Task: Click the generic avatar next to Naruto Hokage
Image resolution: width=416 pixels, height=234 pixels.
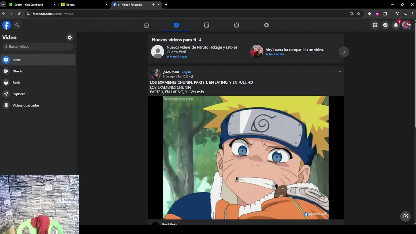Action: (158, 52)
